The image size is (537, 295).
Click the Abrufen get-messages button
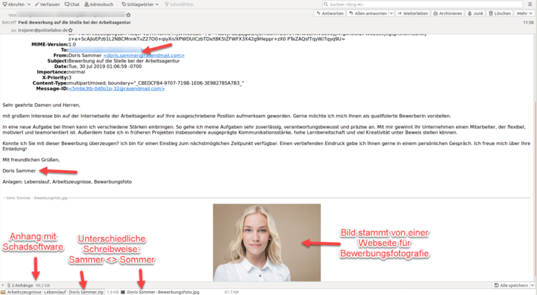tap(13, 5)
